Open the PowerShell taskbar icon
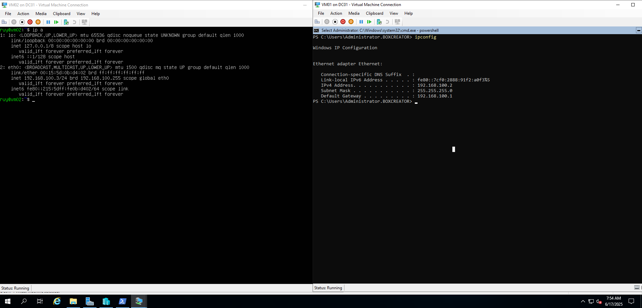Viewport: 642px width, 308px height. pos(123,301)
